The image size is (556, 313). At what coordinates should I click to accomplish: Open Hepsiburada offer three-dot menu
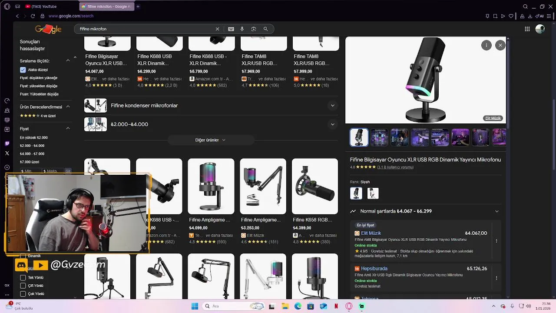(496, 278)
